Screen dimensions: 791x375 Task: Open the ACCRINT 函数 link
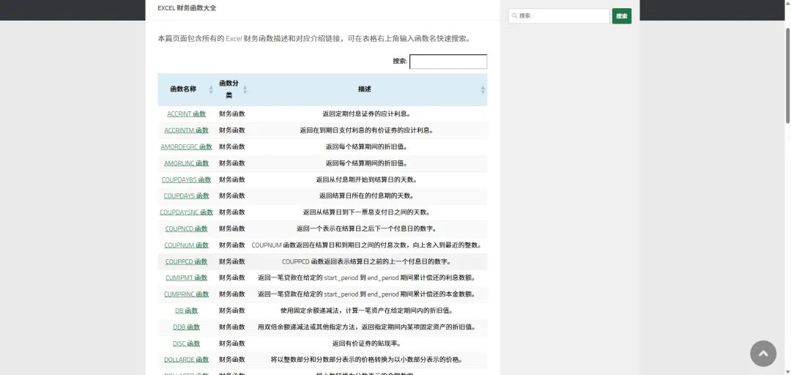(186, 114)
